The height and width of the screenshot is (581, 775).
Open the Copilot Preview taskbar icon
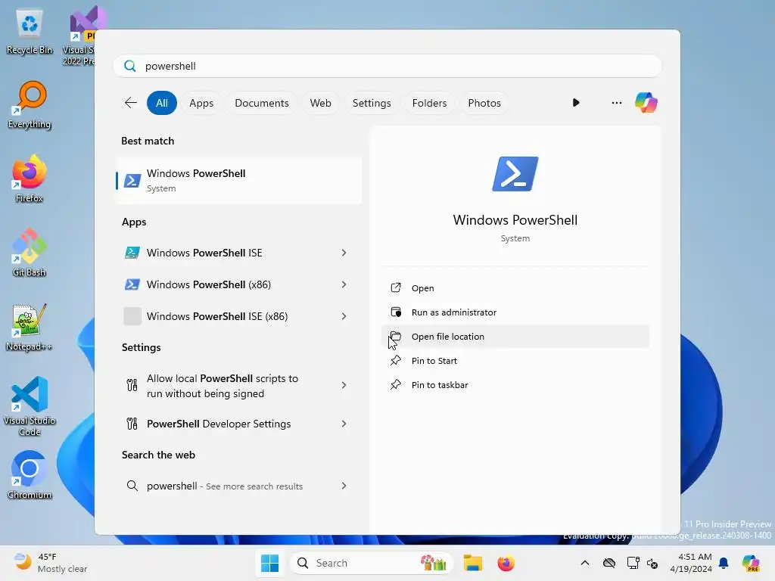[x=750, y=563]
